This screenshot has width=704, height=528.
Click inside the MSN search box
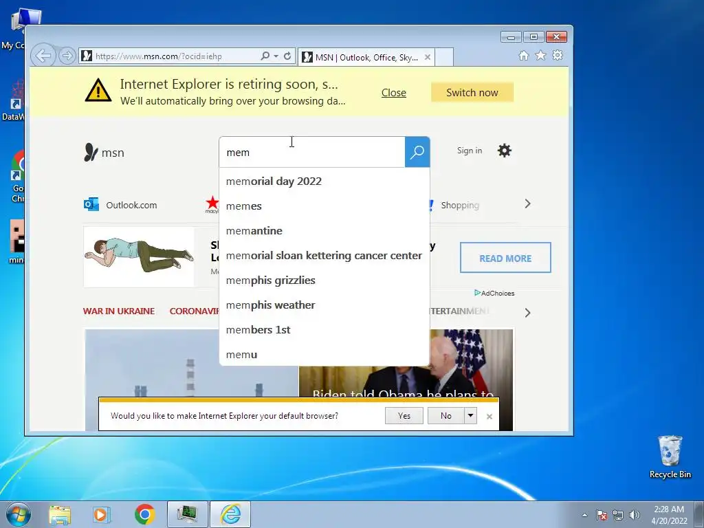point(312,152)
